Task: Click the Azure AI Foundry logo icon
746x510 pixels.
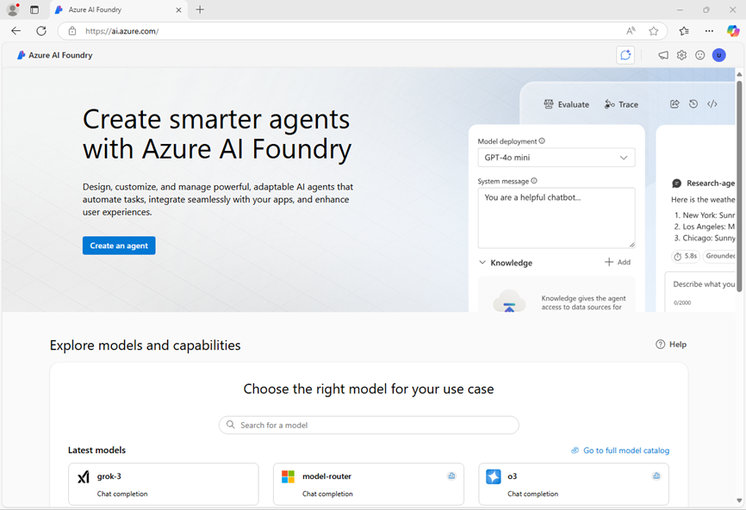Action: pos(21,55)
